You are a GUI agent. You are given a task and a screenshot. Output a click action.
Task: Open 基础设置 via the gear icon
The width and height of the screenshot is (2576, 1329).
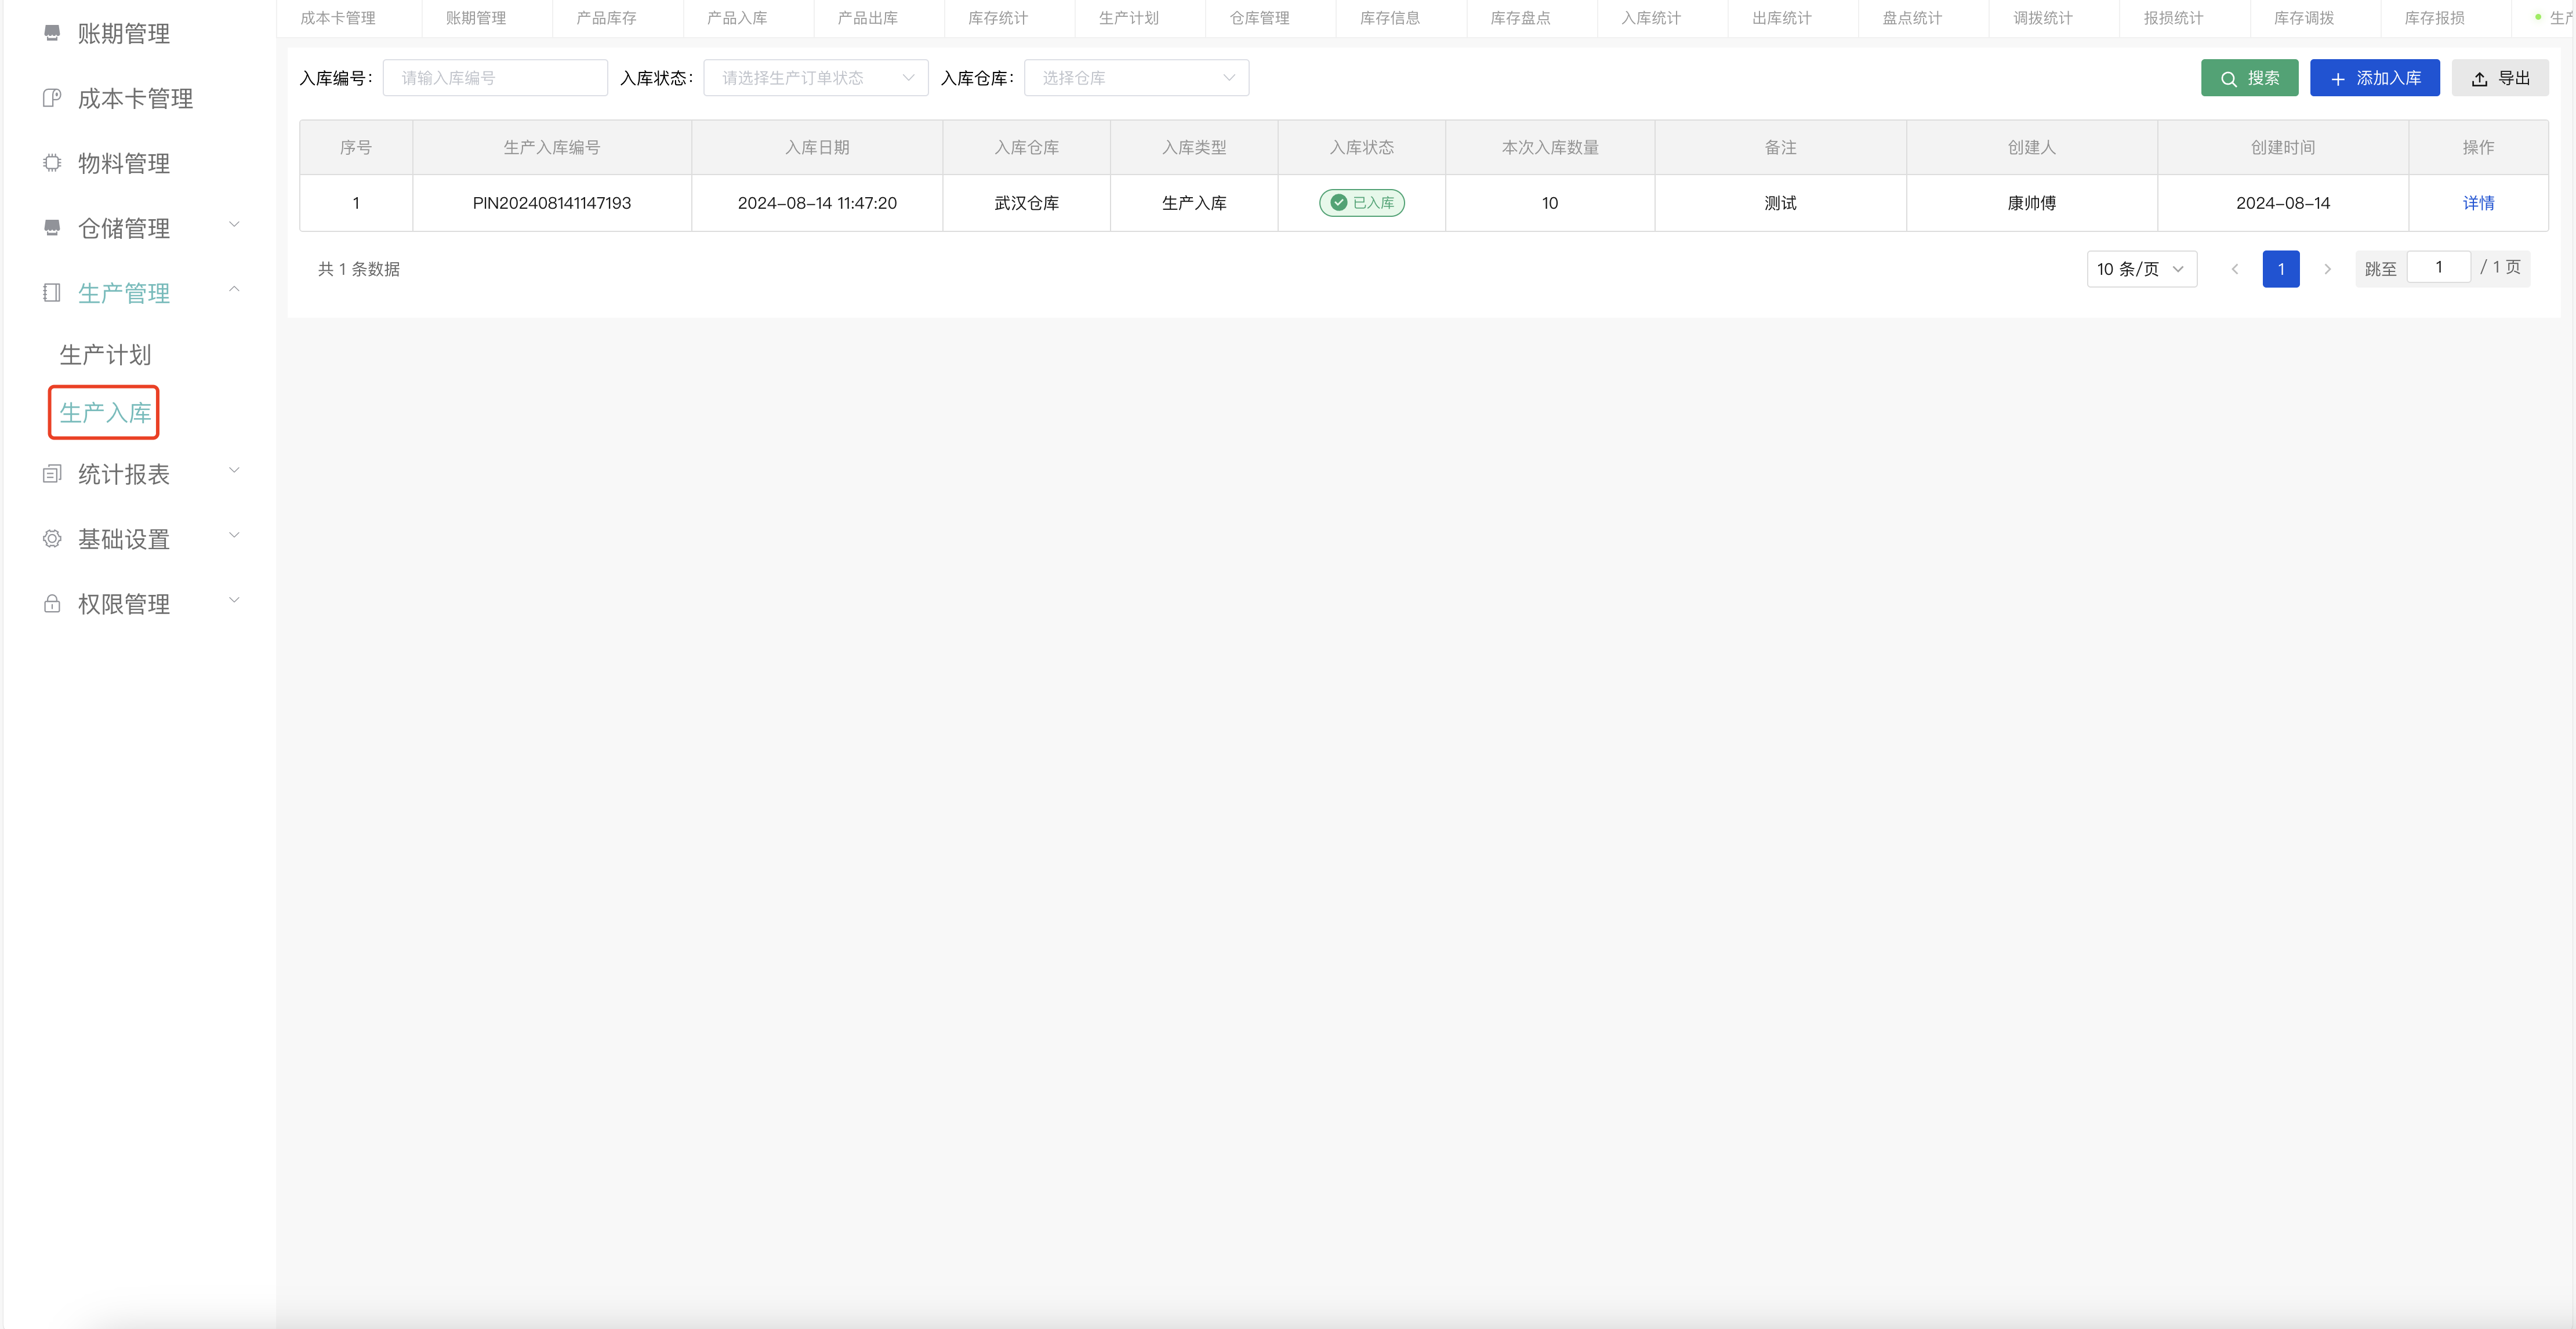52,537
